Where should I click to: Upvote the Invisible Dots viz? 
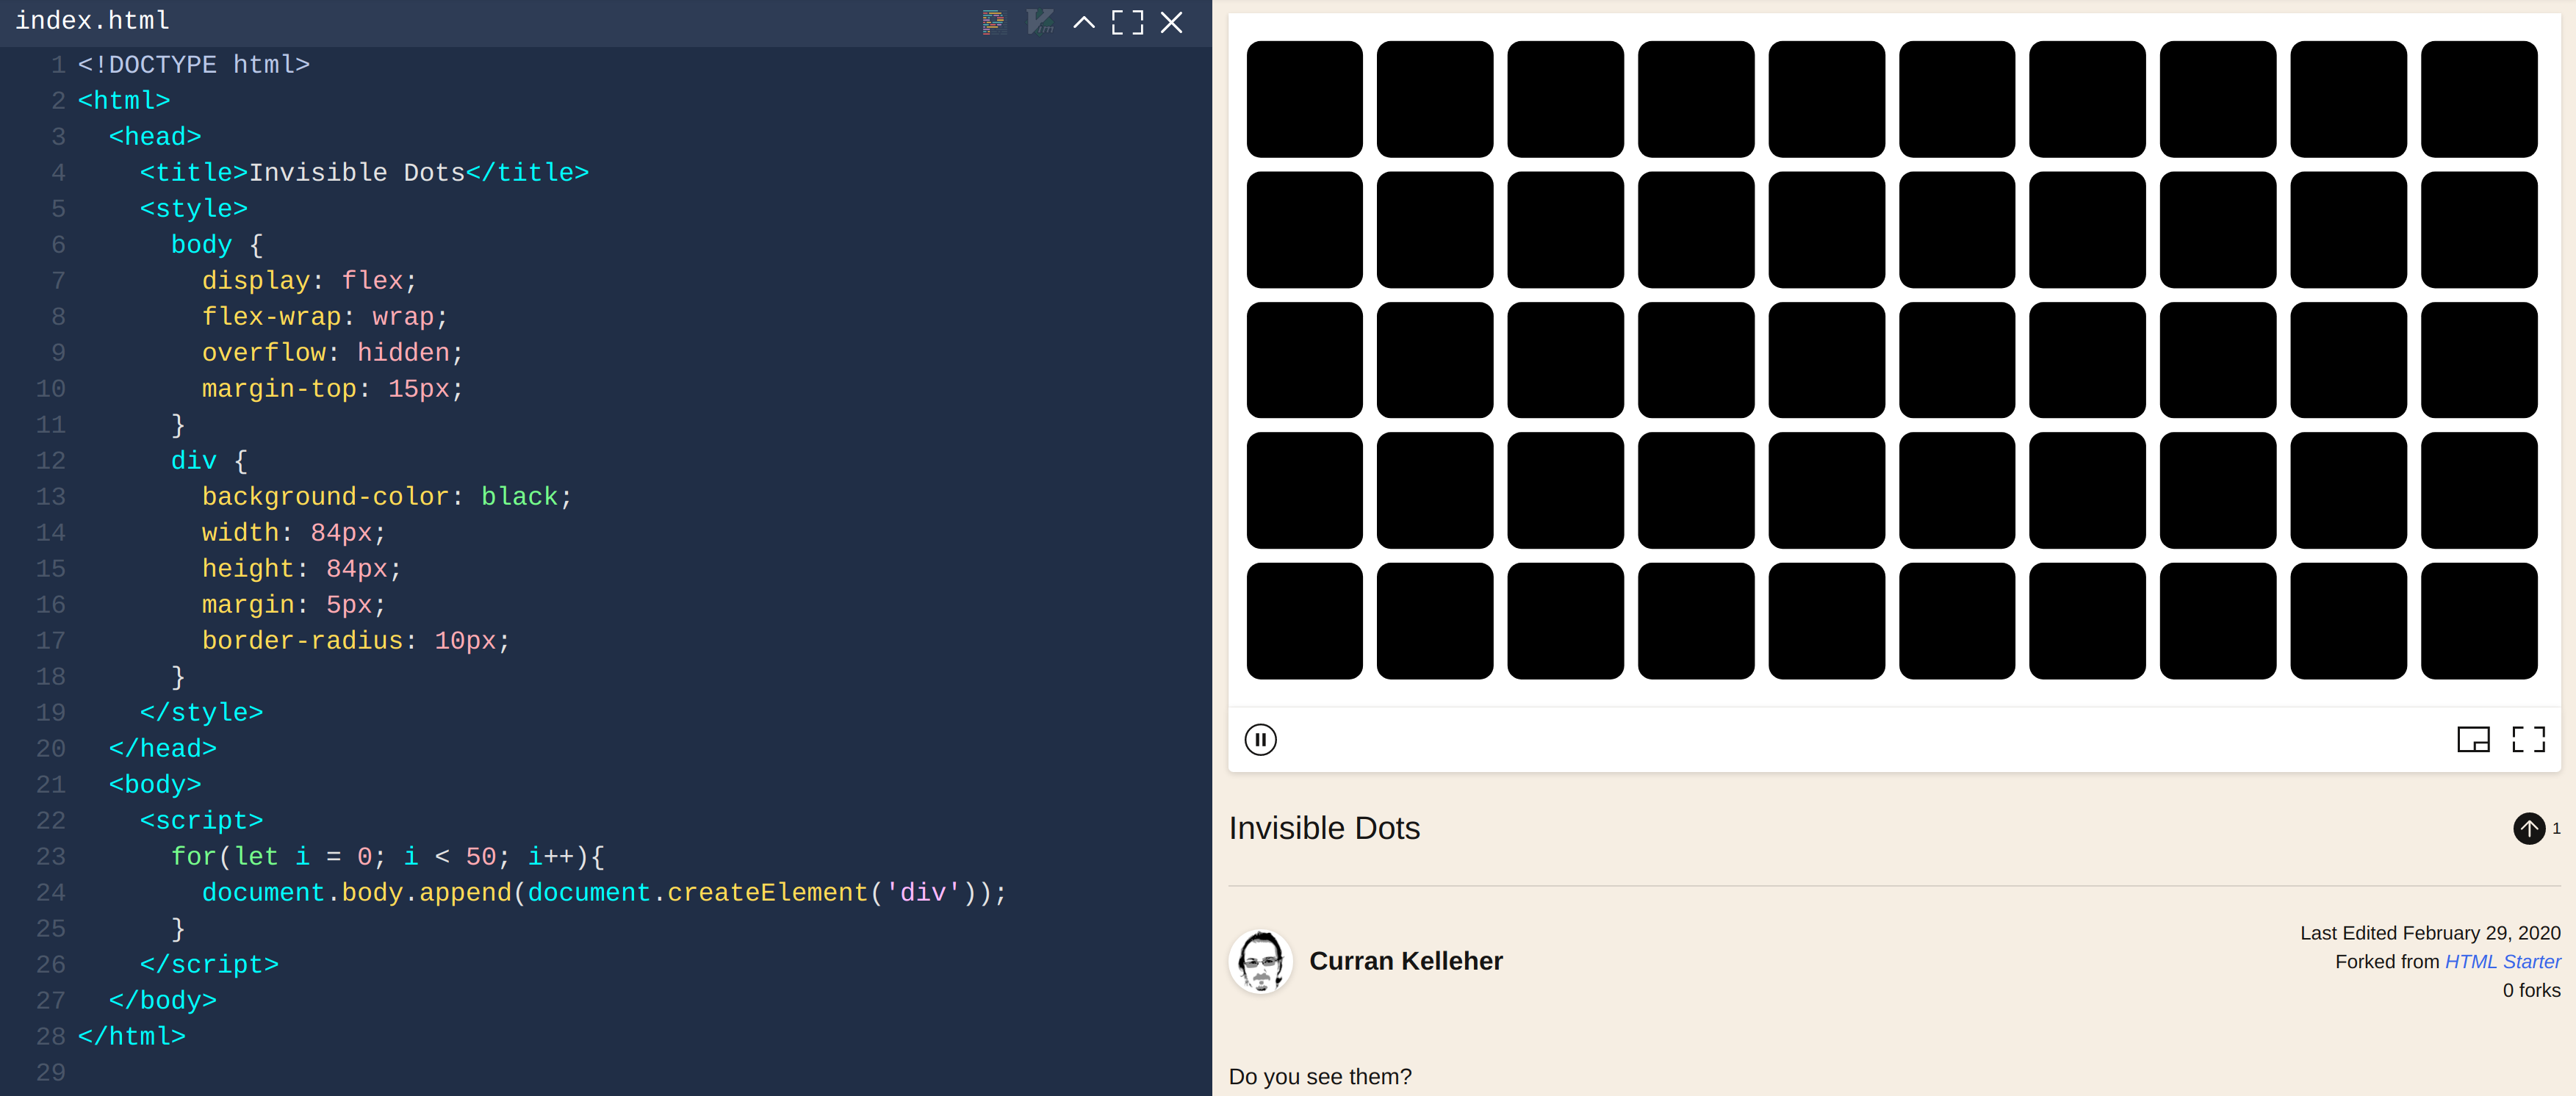2529,828
